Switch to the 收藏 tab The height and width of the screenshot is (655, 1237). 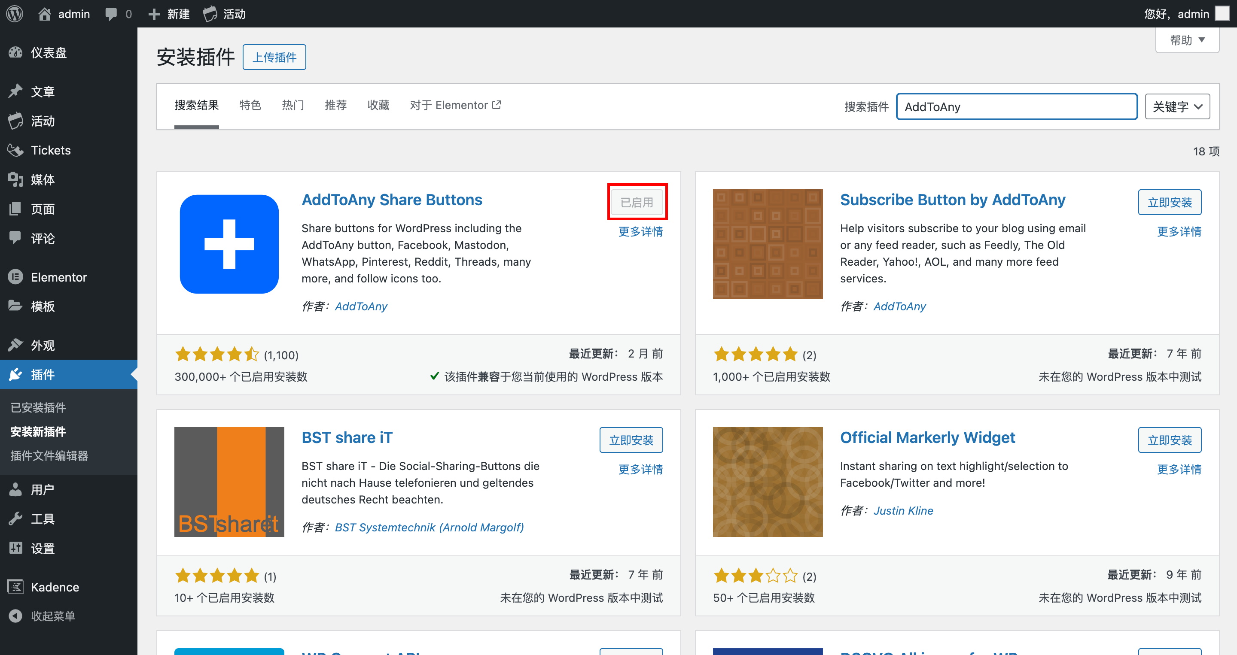click(x=378, y=105)
